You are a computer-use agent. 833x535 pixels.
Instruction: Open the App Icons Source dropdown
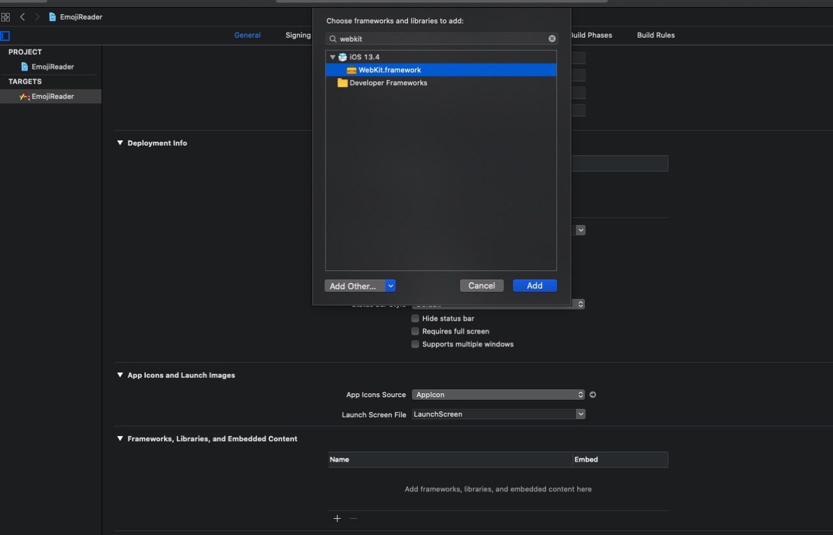(x=498, y=395)
